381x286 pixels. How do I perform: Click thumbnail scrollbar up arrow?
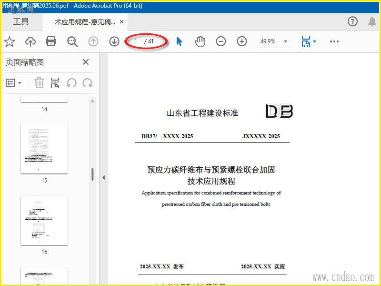92,101
